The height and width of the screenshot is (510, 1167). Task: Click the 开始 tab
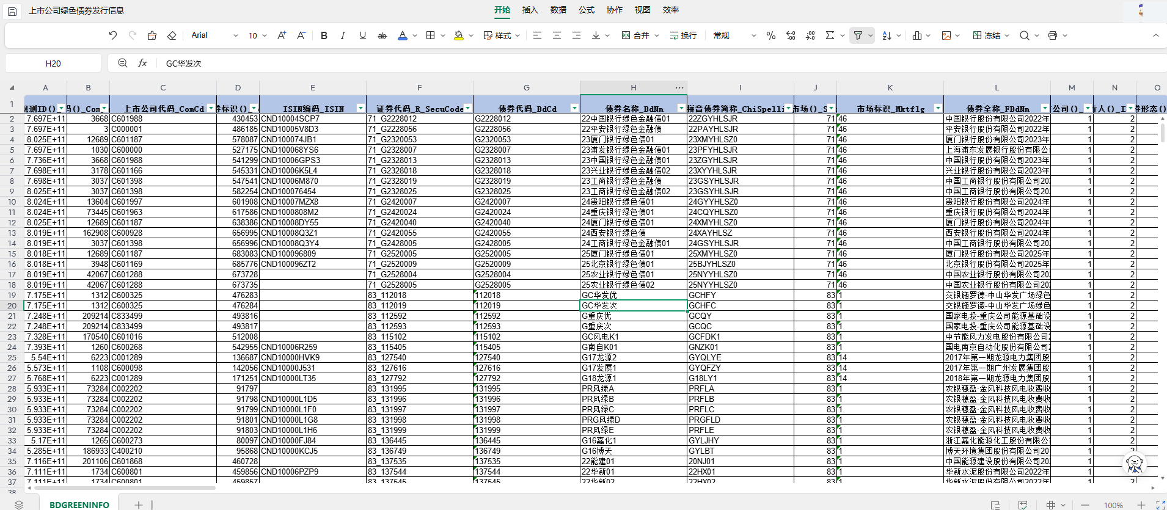click(x=502, y=10)
